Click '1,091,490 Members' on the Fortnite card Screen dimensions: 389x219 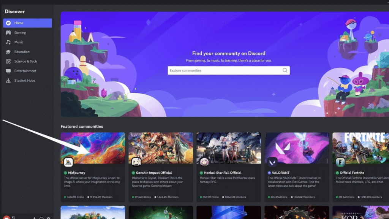[370, 197]
